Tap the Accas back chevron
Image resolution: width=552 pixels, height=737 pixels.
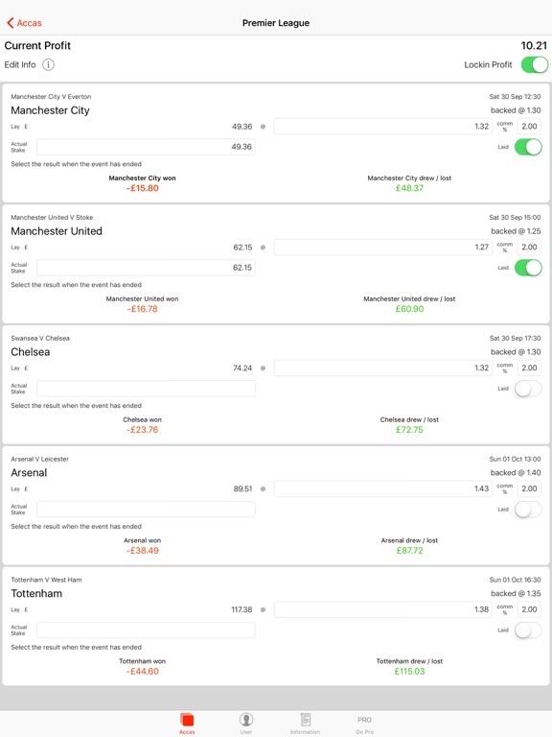tap(11, 23)
